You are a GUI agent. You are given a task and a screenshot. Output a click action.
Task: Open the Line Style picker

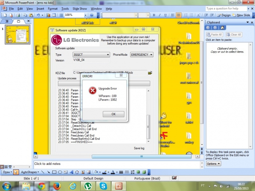point(121,172)
